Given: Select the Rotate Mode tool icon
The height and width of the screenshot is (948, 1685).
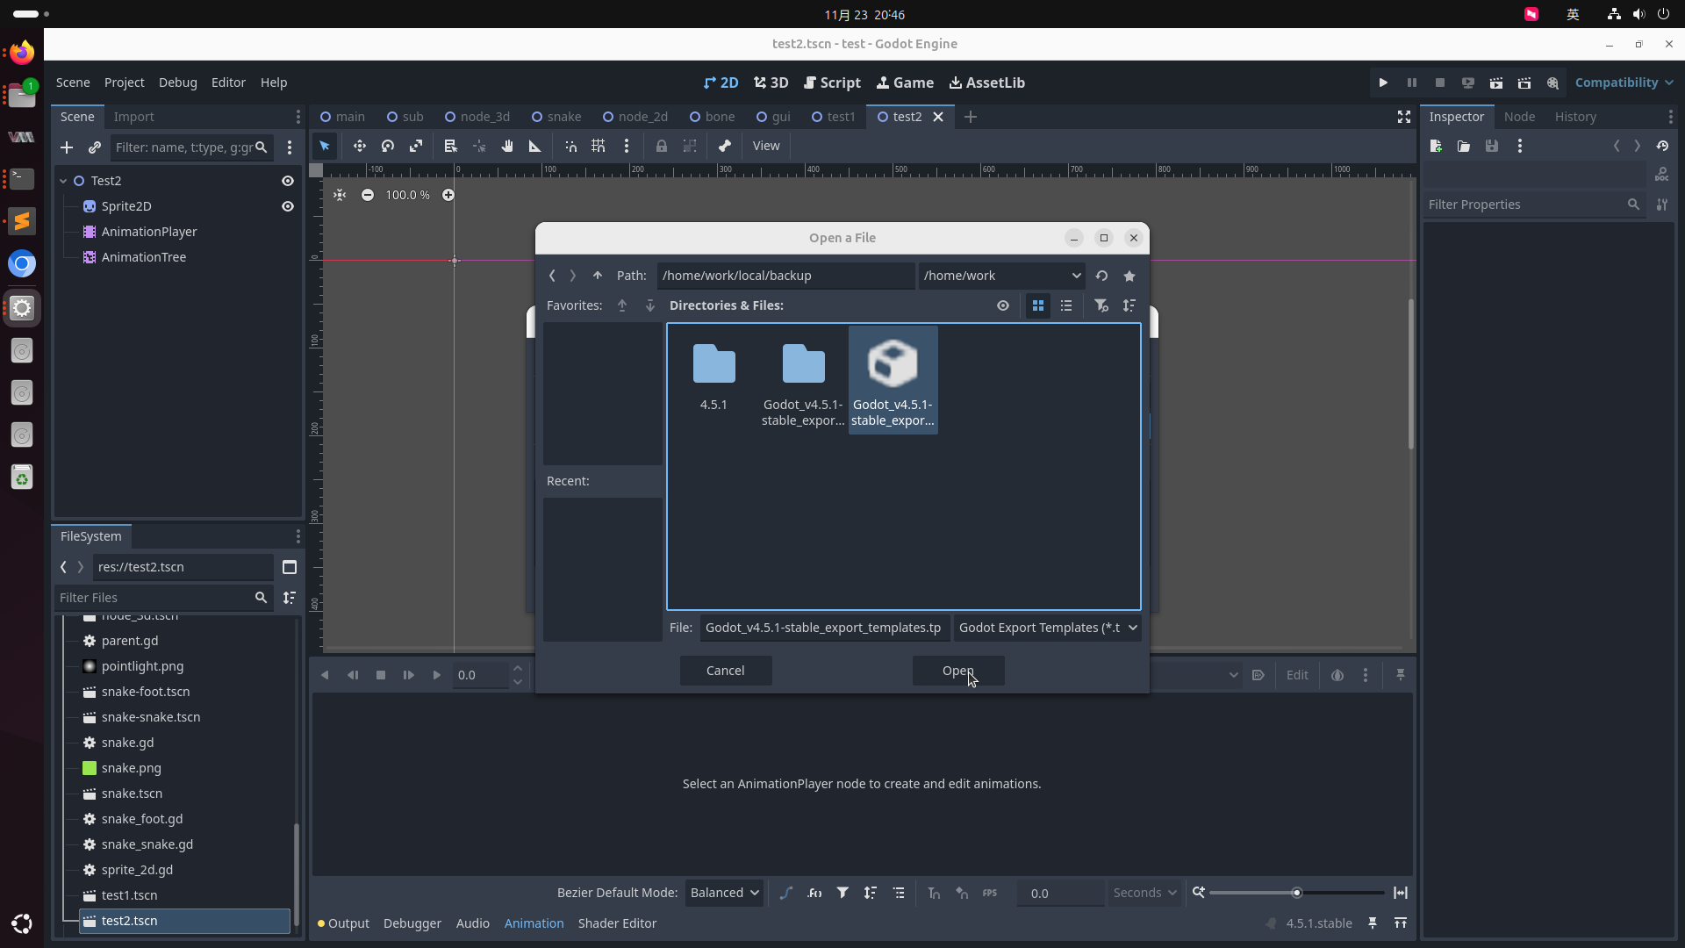Looking at the screenshot, I should click(387, 146).
